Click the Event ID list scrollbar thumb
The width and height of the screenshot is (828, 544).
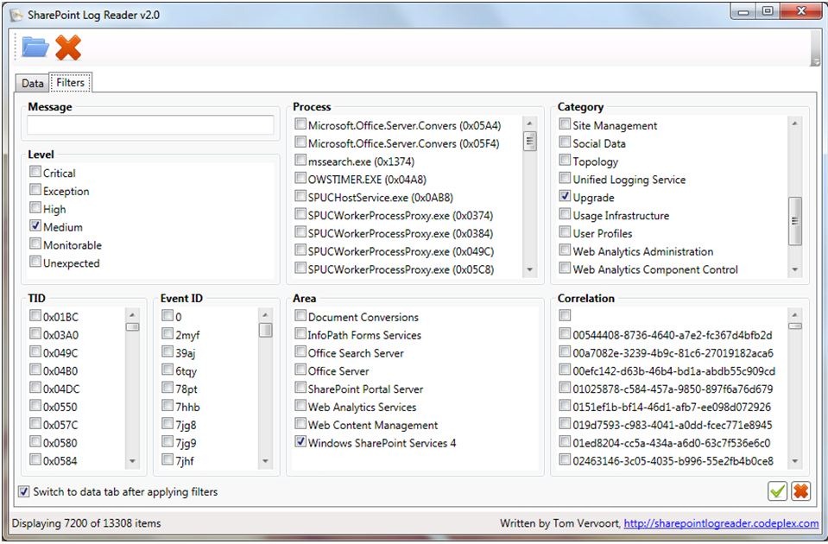pos(266,330)
